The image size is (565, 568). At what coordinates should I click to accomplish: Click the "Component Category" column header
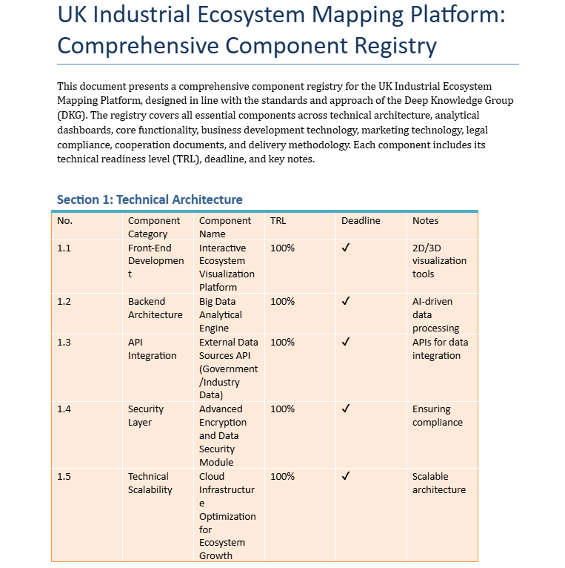(153, 227)
